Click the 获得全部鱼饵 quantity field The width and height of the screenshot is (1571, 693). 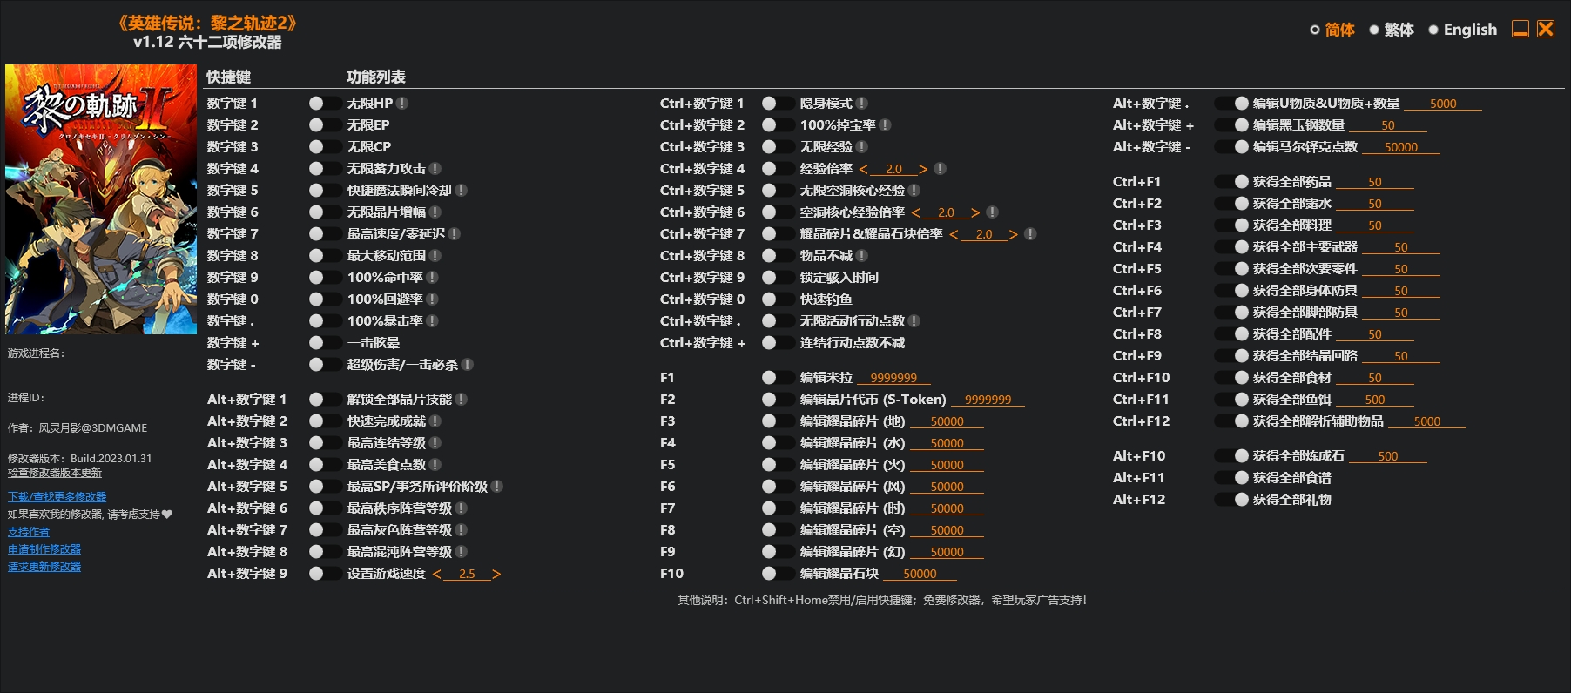(1375, 400)
